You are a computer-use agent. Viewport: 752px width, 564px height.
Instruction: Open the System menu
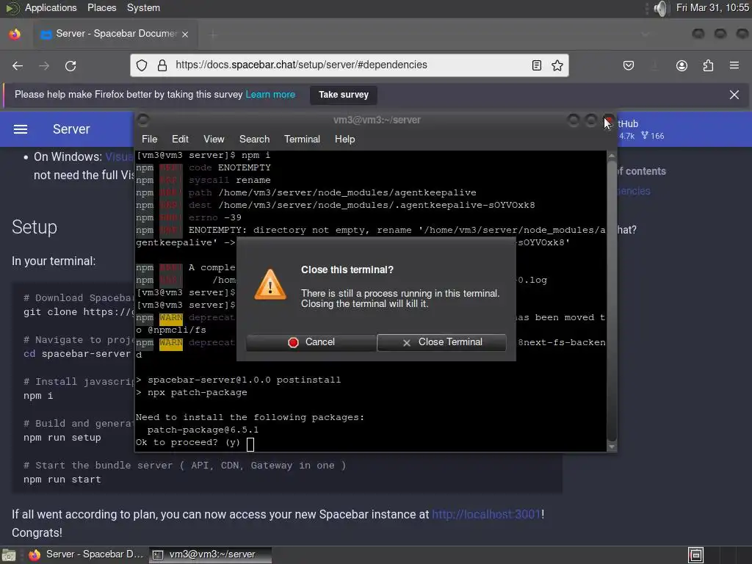click(143, 7)
